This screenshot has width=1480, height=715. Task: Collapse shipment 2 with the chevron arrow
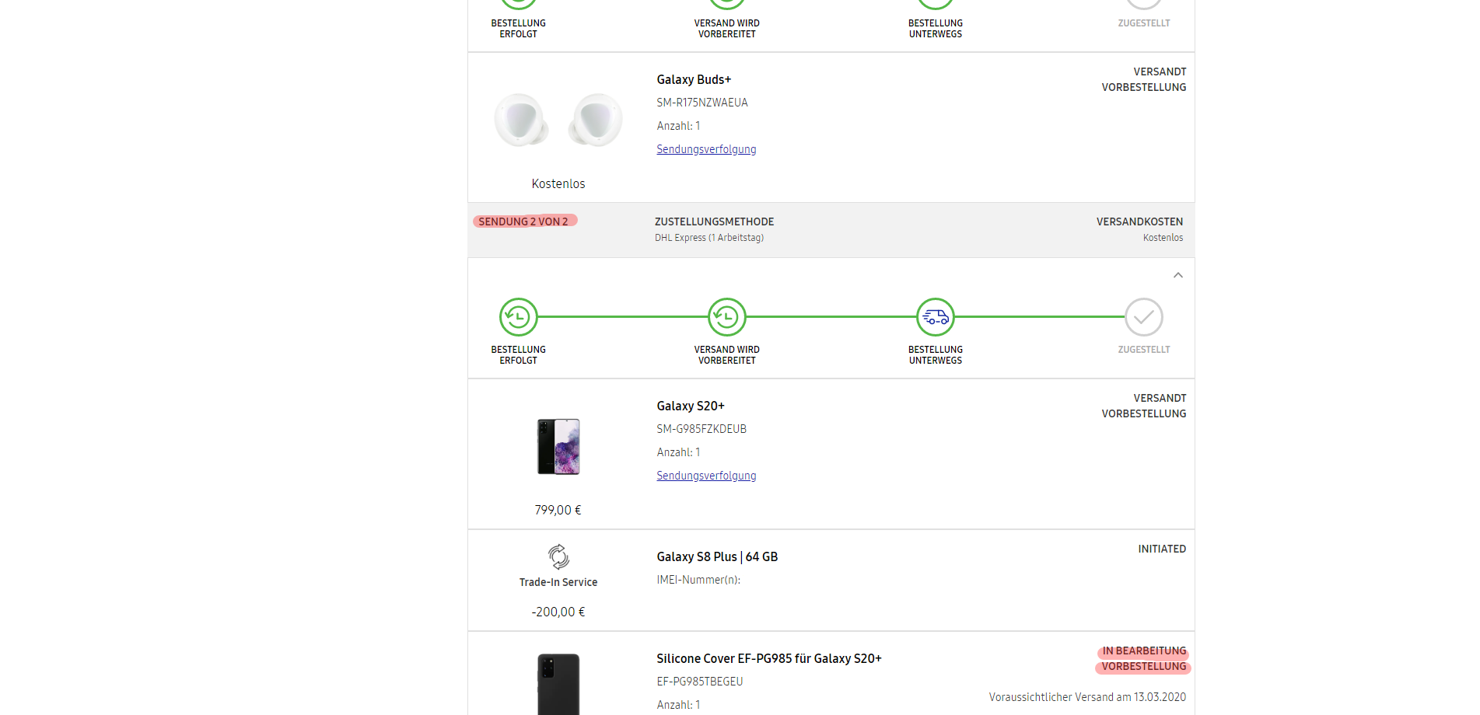point(1178,275)
